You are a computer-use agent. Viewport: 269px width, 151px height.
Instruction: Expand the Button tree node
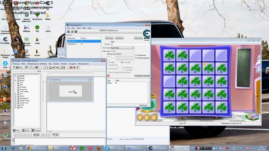tap(16, 80)
